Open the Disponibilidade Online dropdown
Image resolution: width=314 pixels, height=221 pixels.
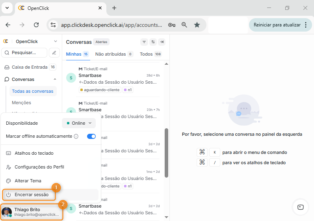tap(79, 123)
